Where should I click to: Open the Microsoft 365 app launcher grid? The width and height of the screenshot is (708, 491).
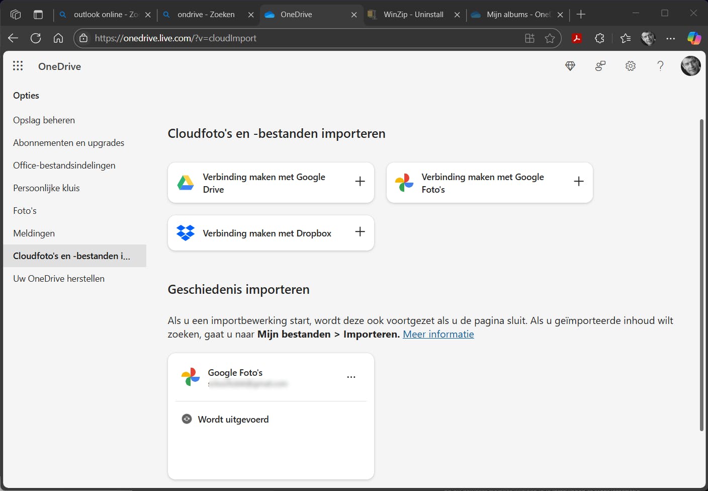[x=18, y=66]
